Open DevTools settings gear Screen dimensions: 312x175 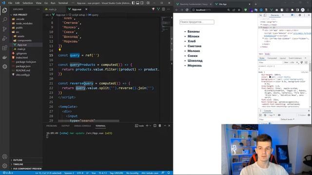point(300,15)
